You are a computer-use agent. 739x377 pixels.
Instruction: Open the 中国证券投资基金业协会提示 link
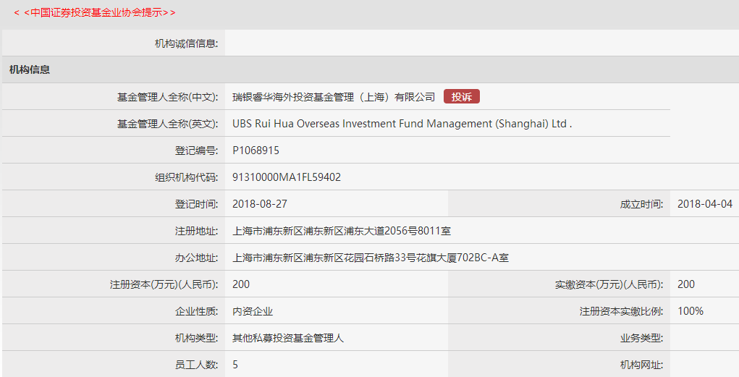point(94,13)
